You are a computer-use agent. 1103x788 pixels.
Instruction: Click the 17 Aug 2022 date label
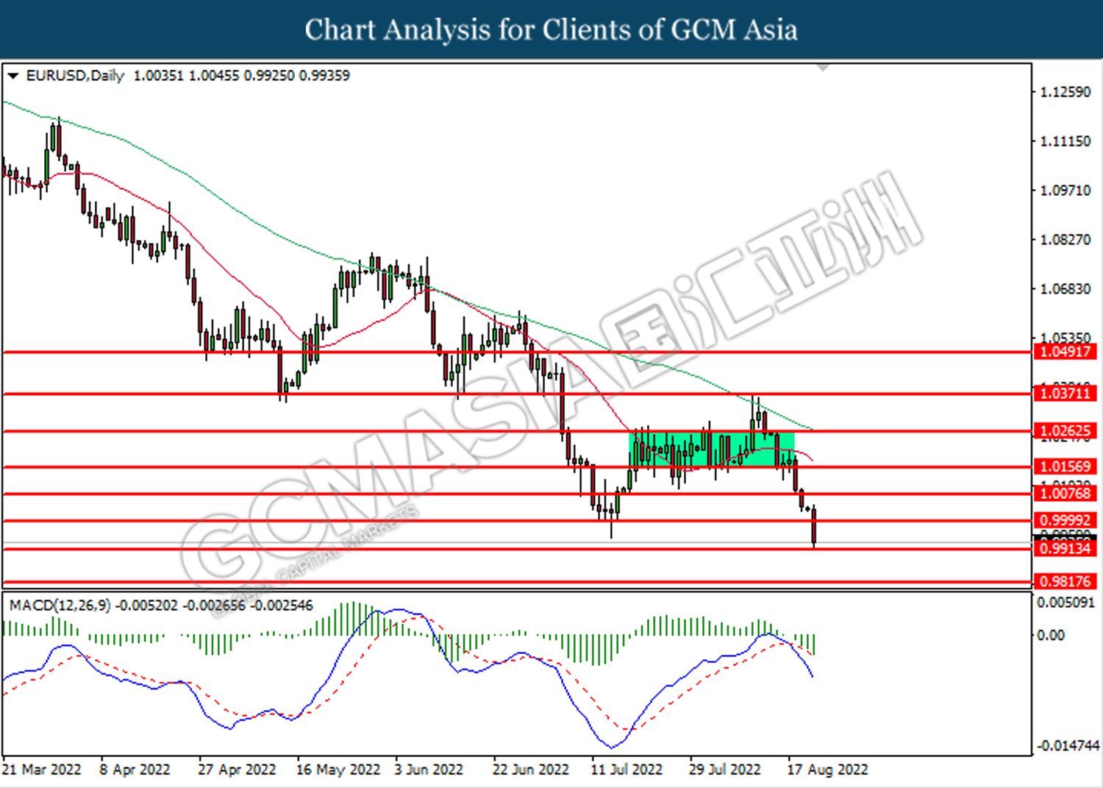pos(827,770)
